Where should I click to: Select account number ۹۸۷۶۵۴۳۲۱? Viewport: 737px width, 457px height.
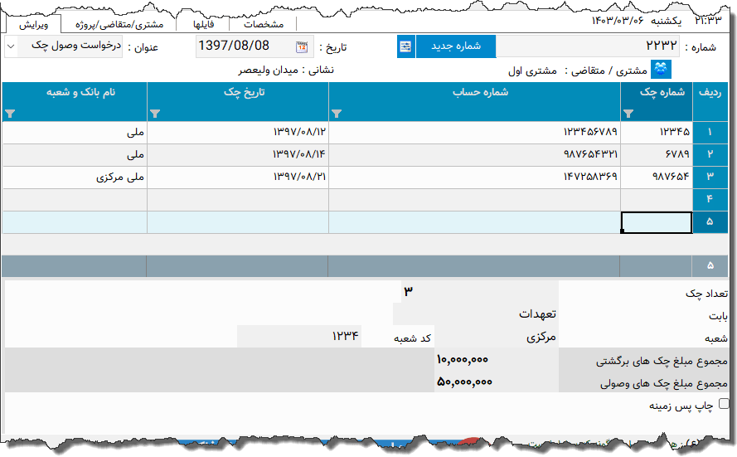[x=475, y=155]
